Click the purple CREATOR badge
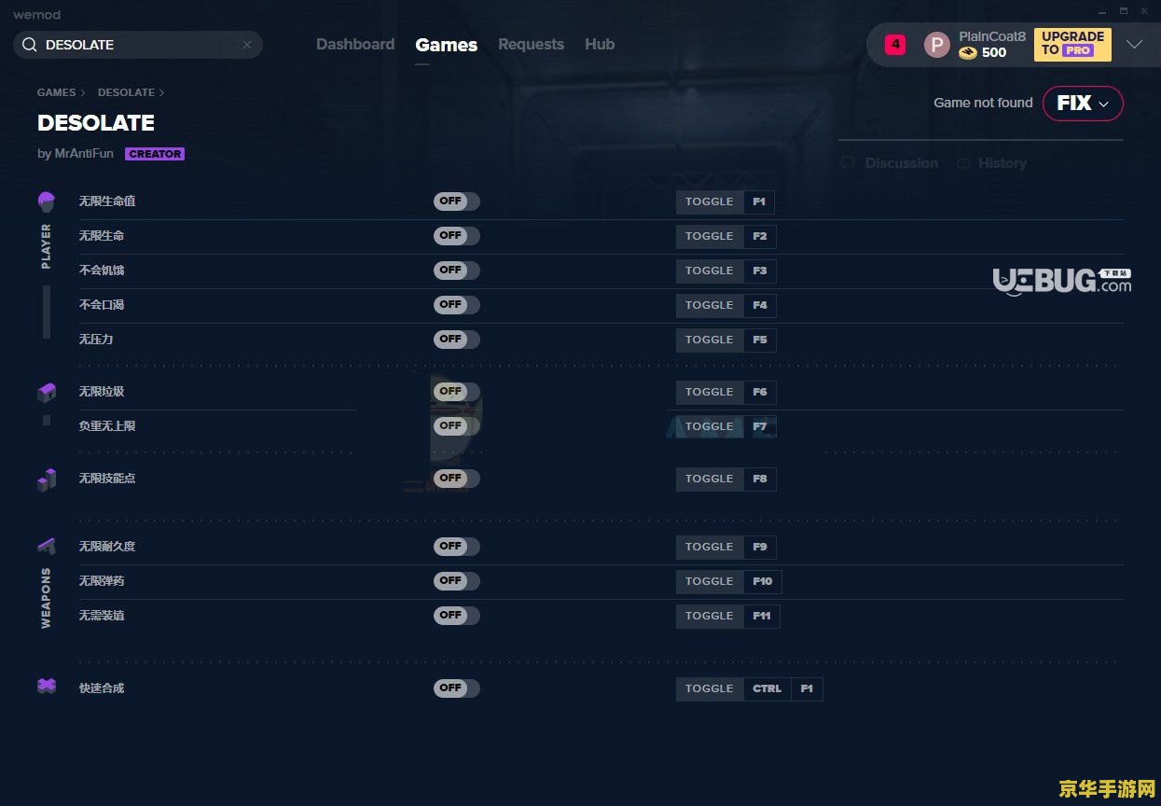Image resolution: width=1161 pixels, height=806 pixels. (x=155, y=154)
